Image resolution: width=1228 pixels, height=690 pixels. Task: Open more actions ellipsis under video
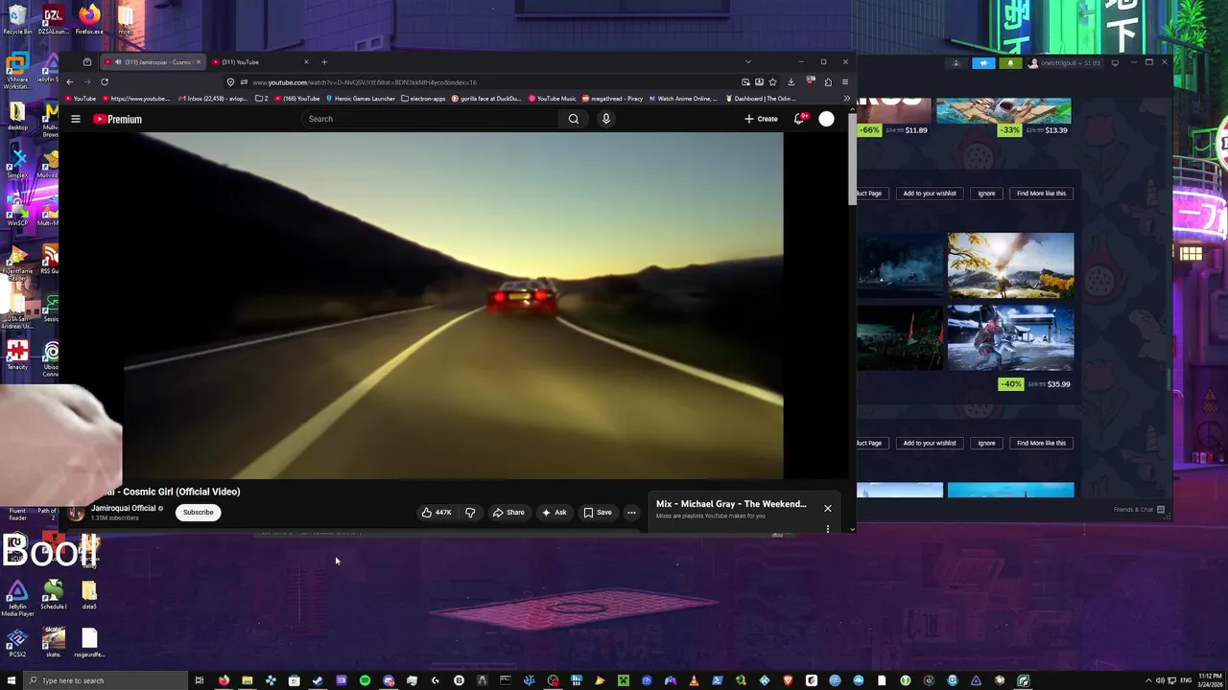coord(631,513)
